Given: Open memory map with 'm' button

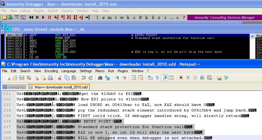Looking at the screenshot, I should pyautogui.click(x=110, y=17).
